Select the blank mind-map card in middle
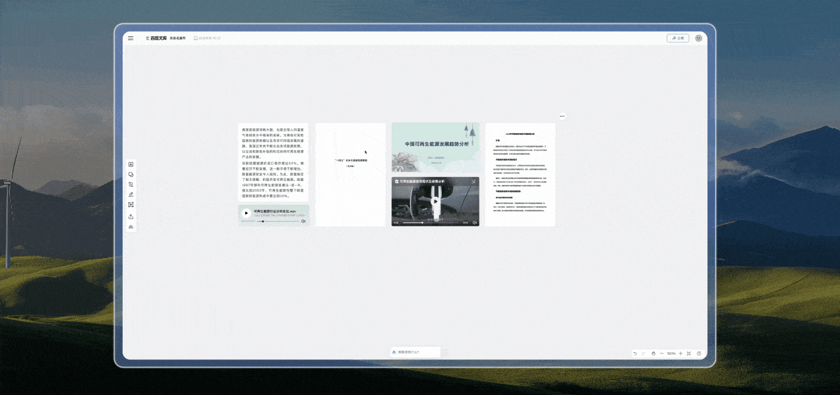 coord(350,174)
